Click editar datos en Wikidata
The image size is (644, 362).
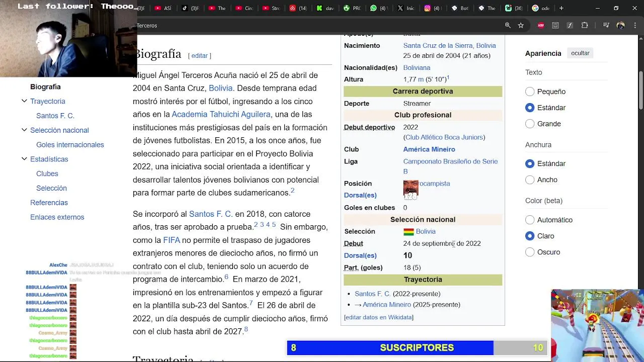coord(378,317)
